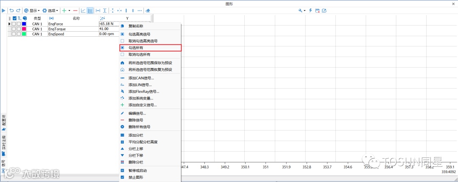Click the undo arrow in the toolbar

click(12, 11)
